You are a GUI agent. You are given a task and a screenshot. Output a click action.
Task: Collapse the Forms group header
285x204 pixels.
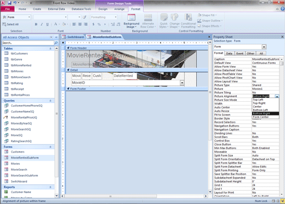[x=50, y=147]
